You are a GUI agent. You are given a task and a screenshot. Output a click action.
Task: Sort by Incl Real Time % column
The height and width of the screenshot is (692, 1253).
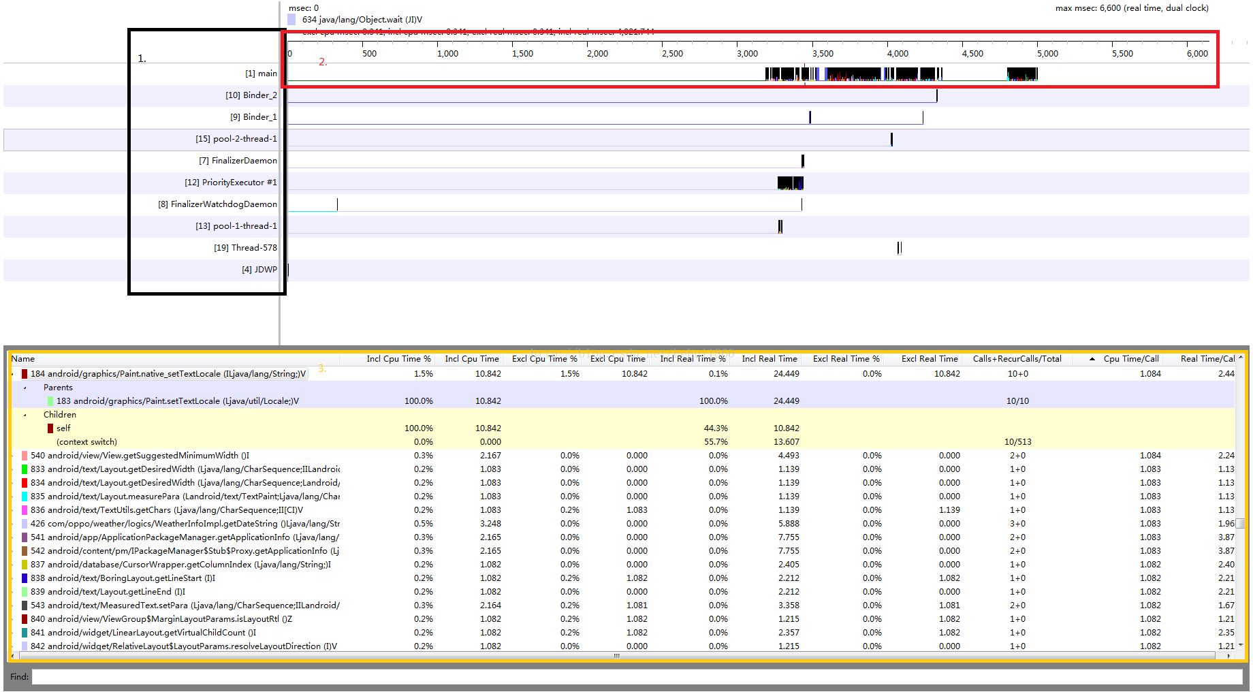tap(693, 359)
